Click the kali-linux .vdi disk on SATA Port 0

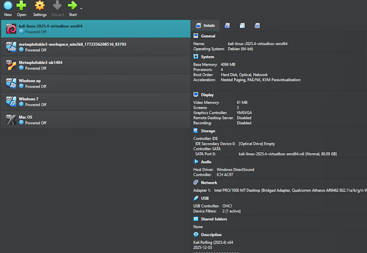288,154
